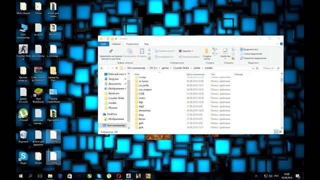Go up one folder level
The width and height of the screenshot is (320, 180).
[x=116, y=68]
